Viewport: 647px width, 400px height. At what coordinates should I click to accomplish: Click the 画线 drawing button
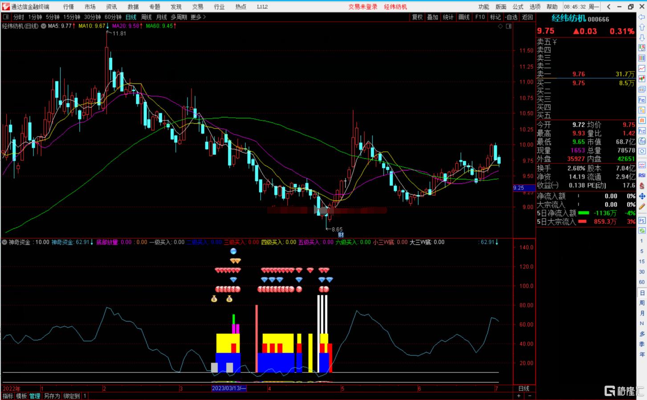click(x=464, y=17)
